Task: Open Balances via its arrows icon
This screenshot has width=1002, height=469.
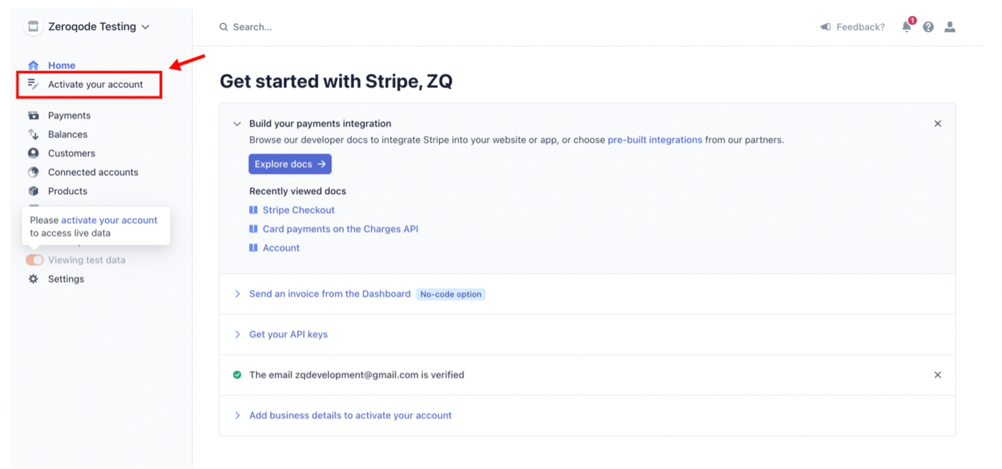Action: click(x=33, y=134)
